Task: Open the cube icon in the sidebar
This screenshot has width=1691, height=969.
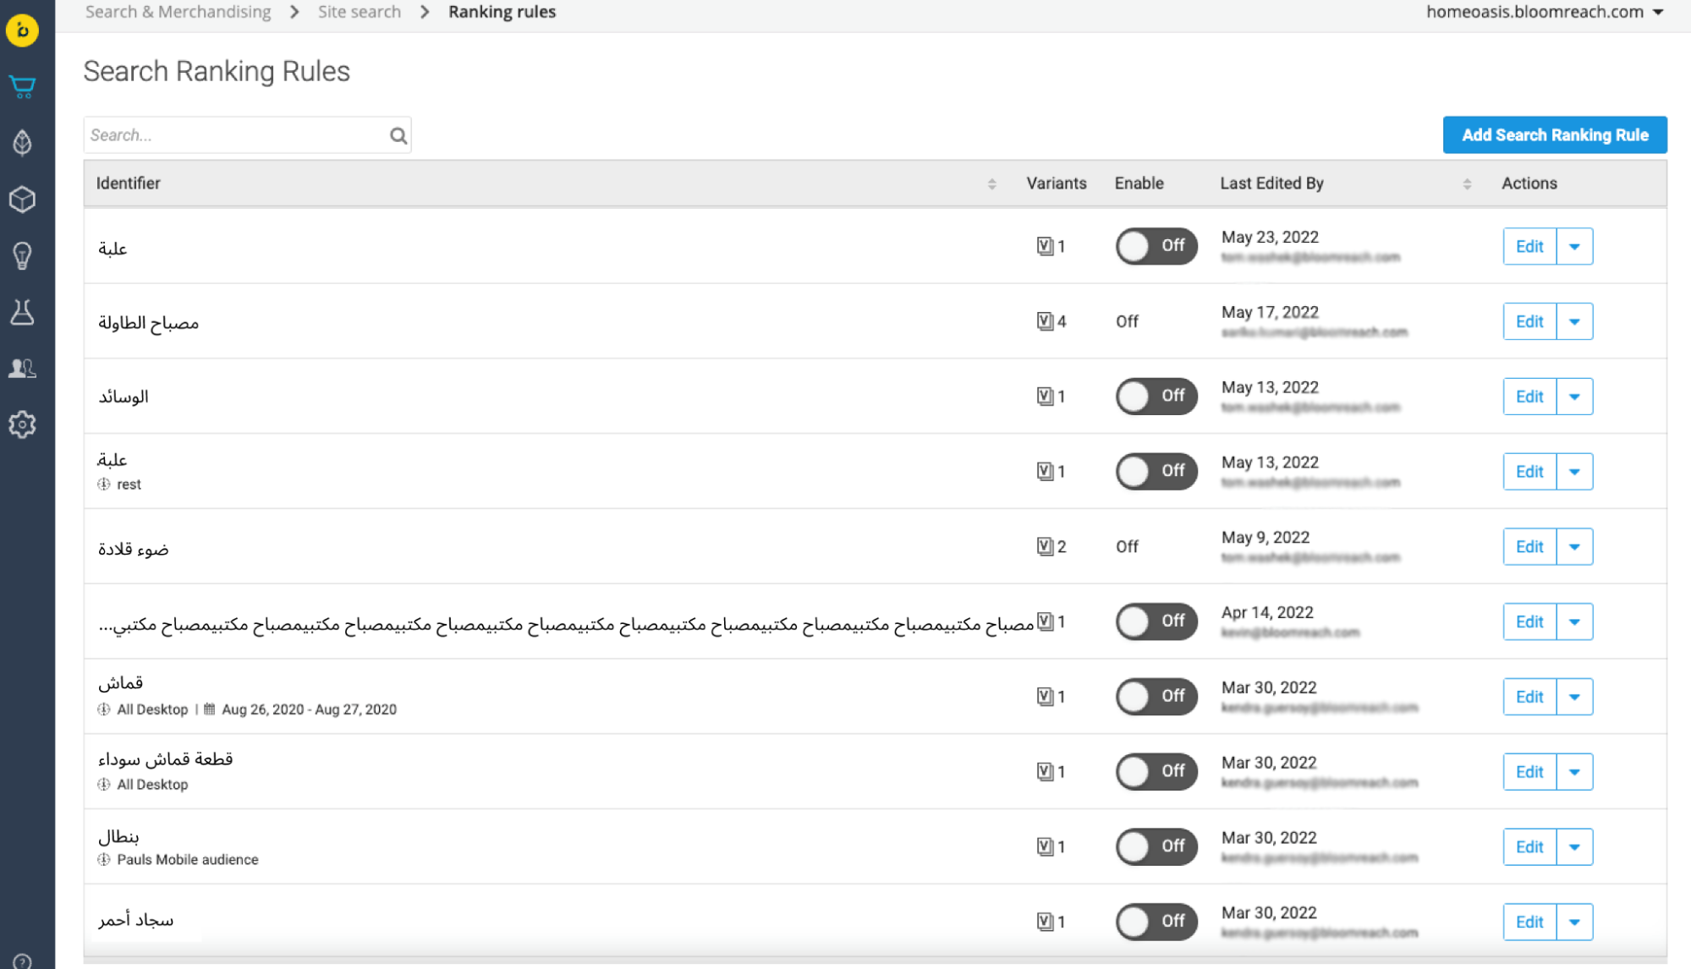Action: coord(23,200)
